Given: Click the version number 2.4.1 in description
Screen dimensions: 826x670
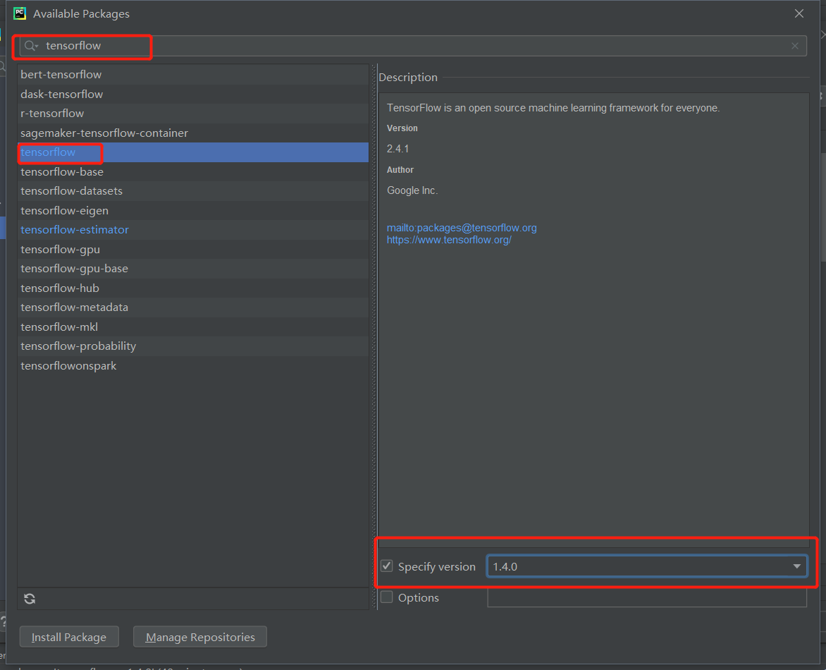Looking at the screenshot, I should [x=397, y=149].
